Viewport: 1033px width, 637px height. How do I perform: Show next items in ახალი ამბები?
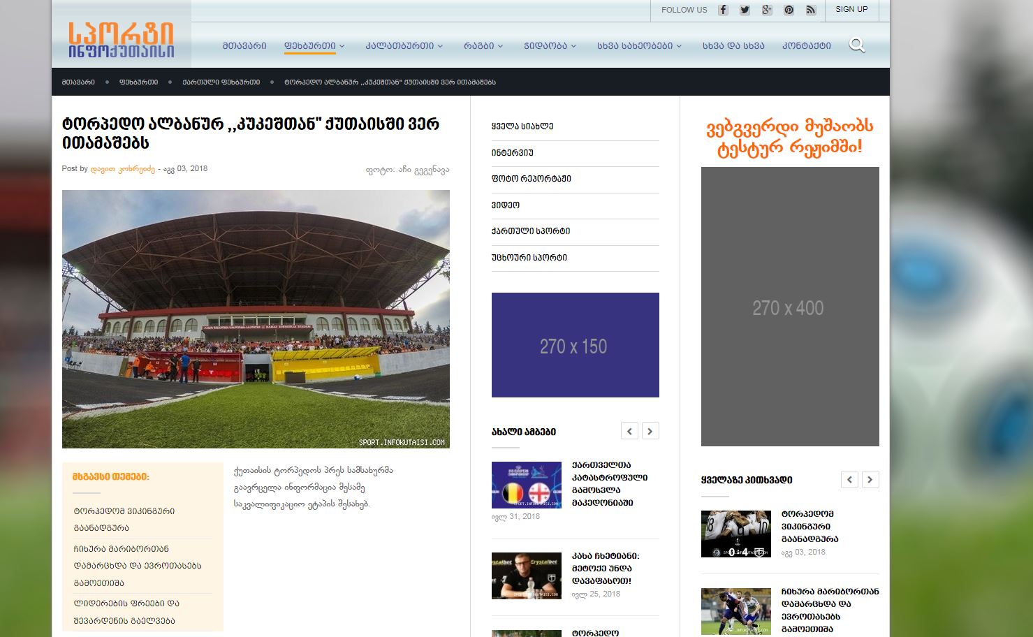tap(650, 431)
